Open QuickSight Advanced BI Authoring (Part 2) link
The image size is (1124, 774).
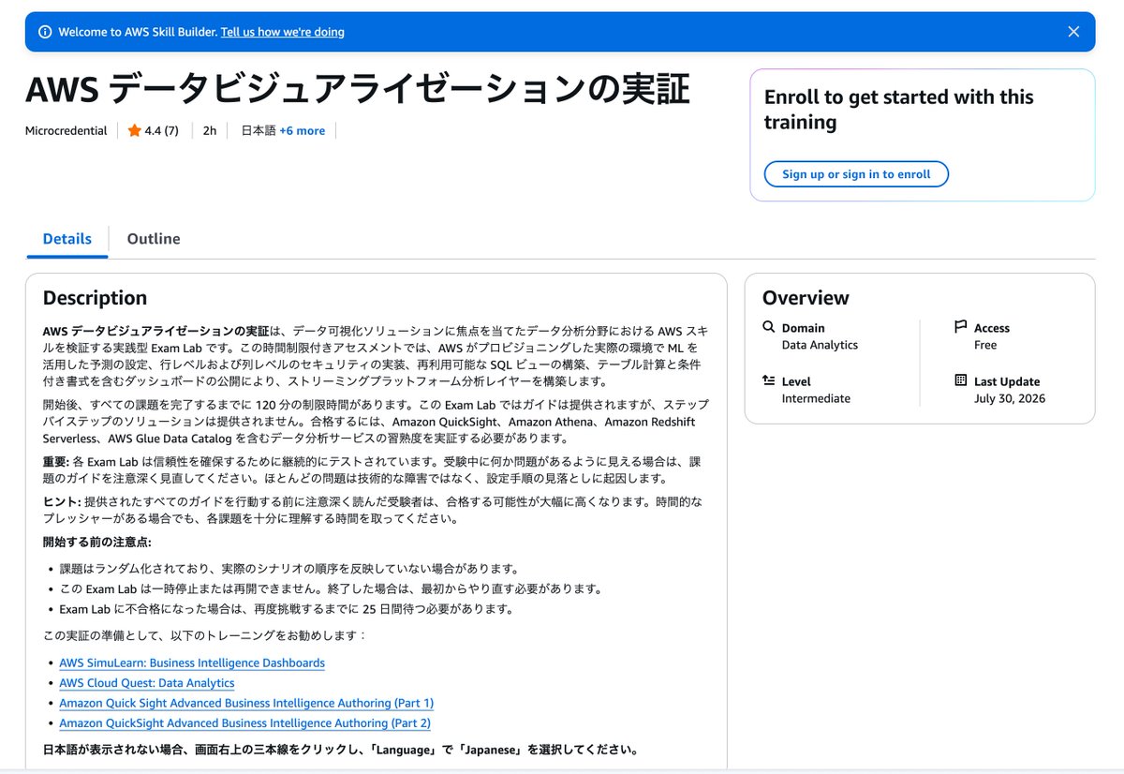pyautogui.click(x=244, y=723)
